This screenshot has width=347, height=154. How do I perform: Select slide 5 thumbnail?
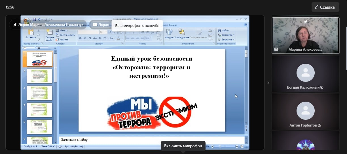tap(39, 127)
